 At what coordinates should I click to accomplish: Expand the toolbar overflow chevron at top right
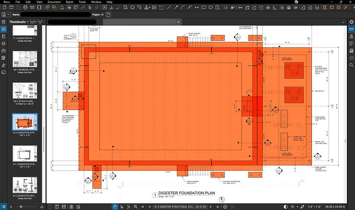(353, 8)
